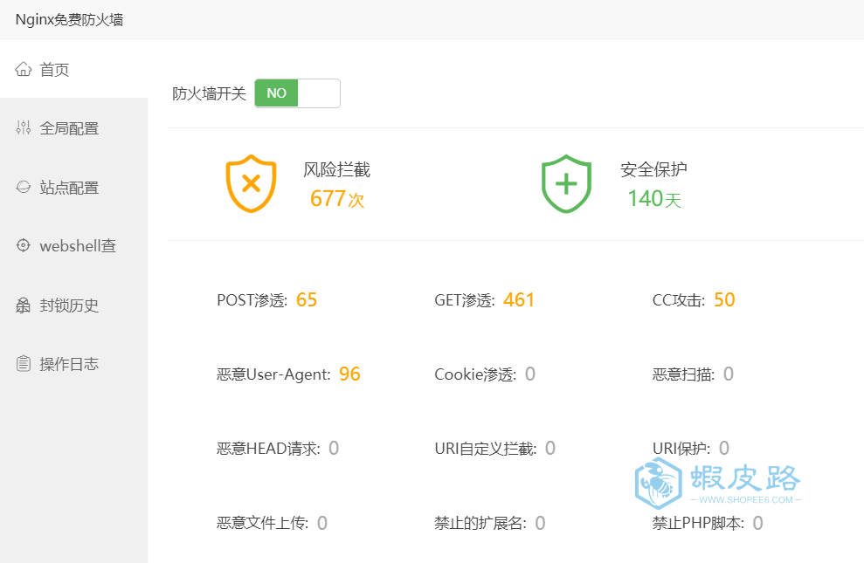This screenshot has width=864, height=563.
Task: Click the 禁止PHP脚本 count 0
Action: pos(757,523)
